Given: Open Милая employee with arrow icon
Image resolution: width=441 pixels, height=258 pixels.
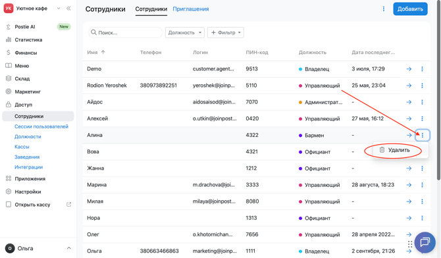Looking at the screenshot, I should click(x=409, y=201).
